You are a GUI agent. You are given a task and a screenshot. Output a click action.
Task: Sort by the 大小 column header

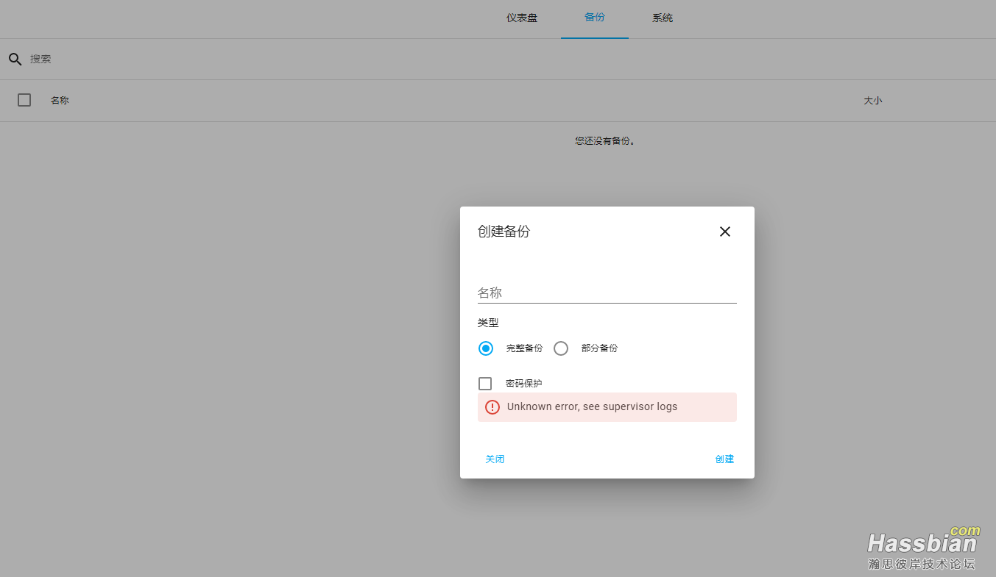tap(872, 101)
